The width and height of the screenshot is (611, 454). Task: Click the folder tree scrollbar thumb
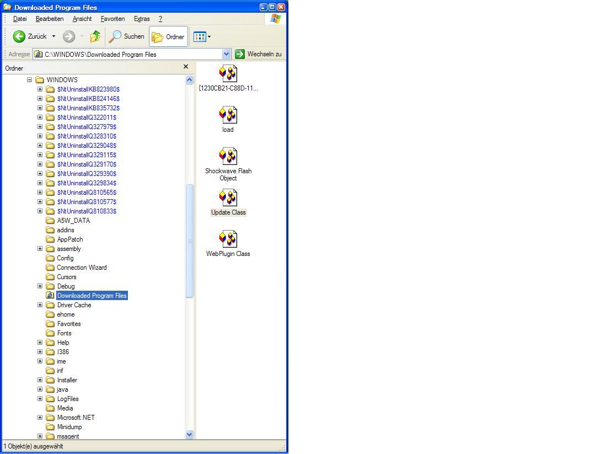pos(189,241)
